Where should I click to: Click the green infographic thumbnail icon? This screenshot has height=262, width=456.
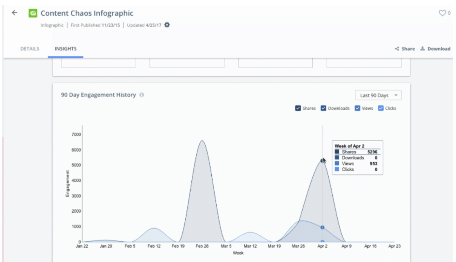tap(34, 13)
